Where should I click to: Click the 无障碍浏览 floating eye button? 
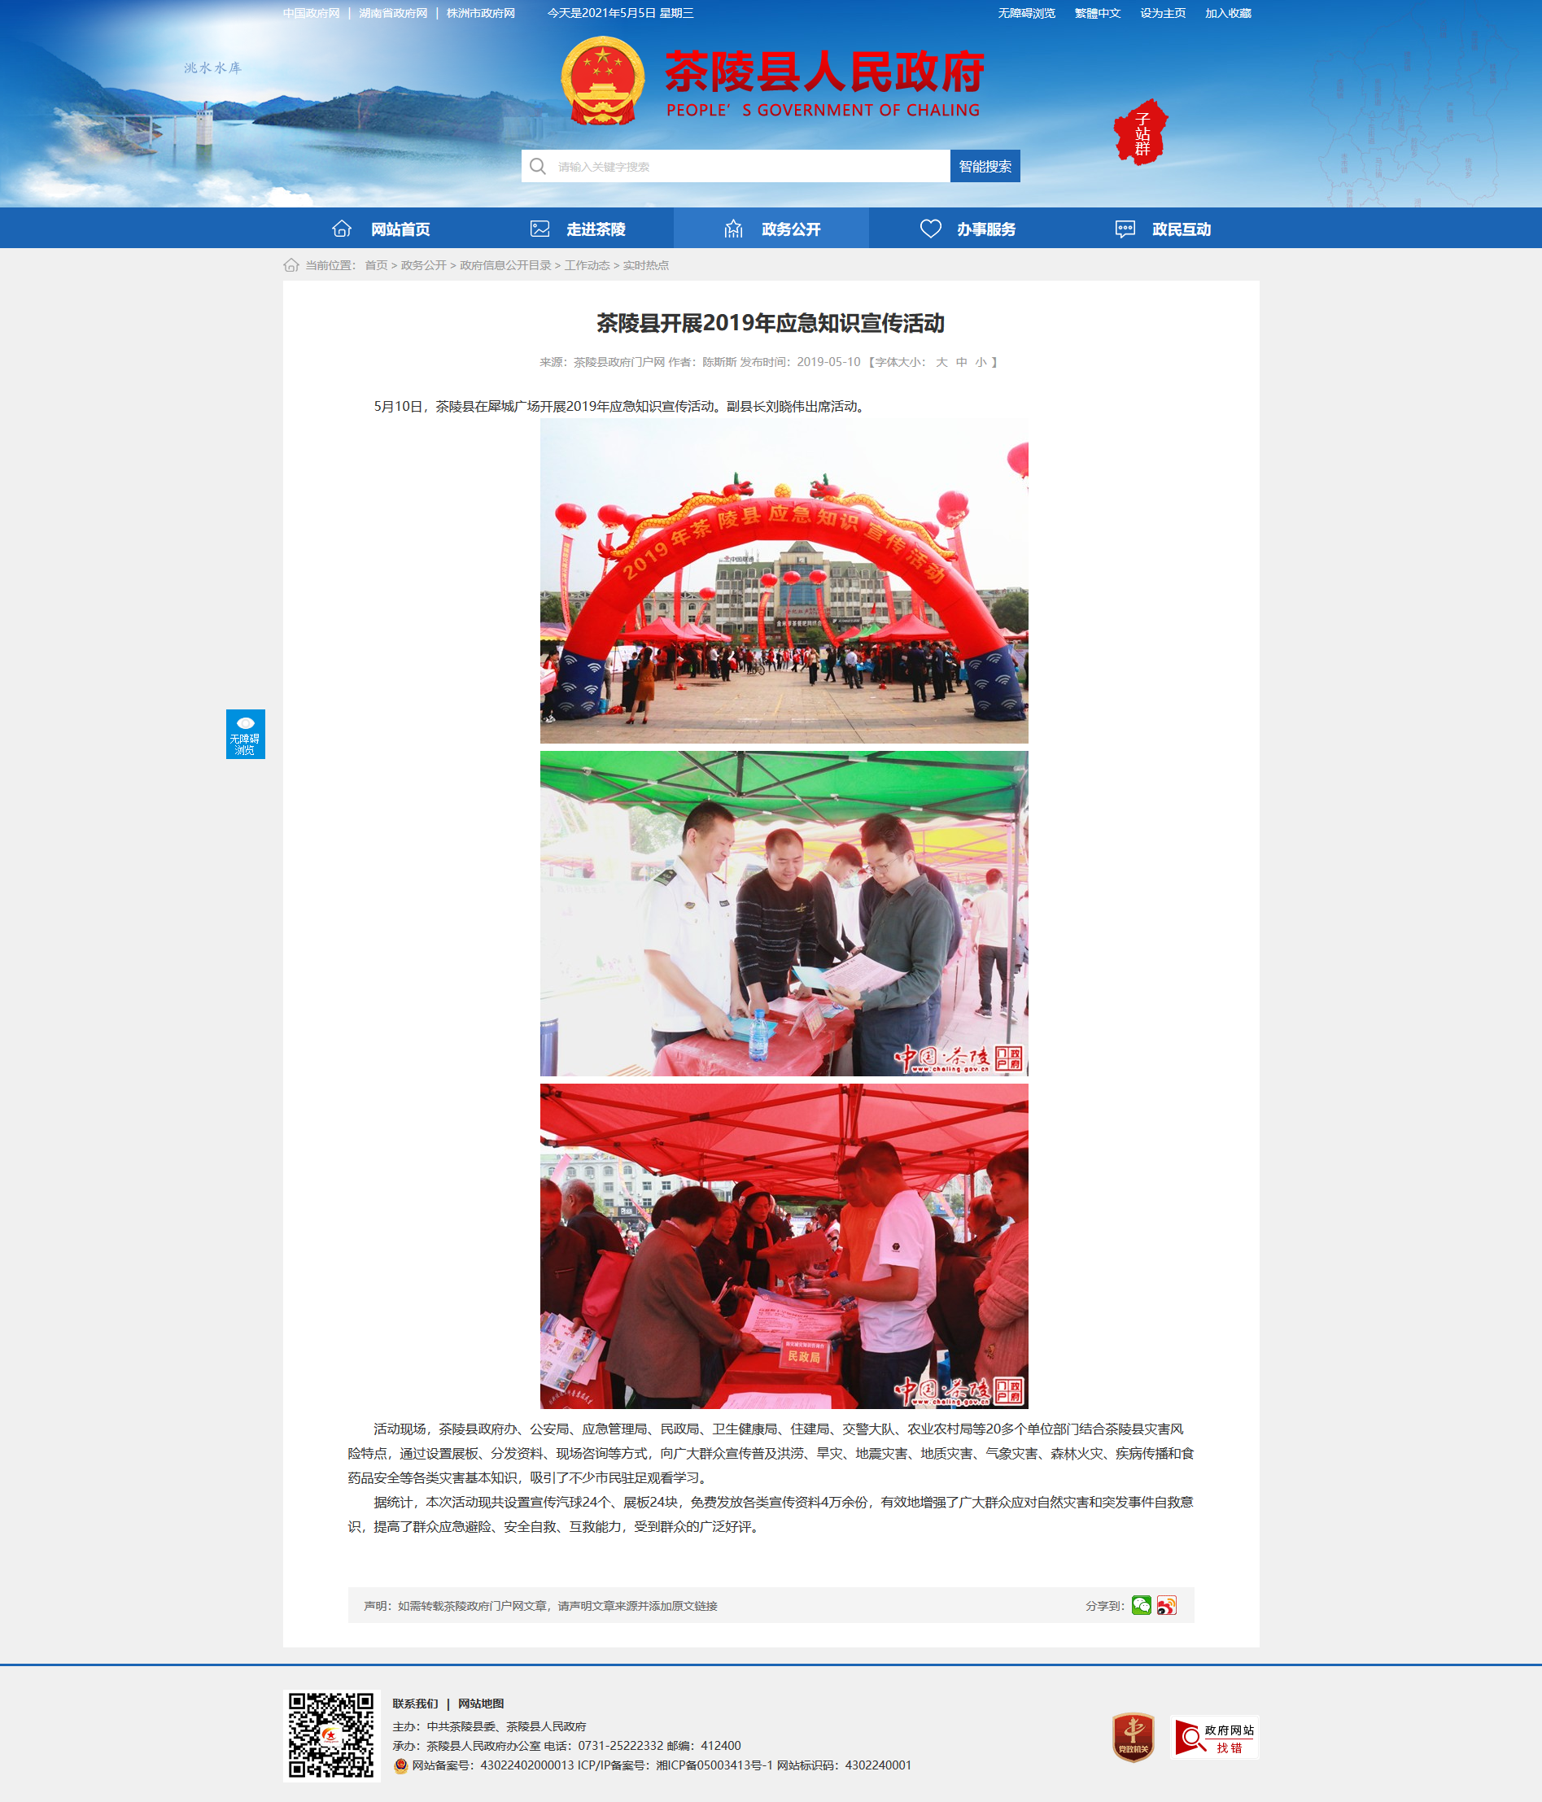point(245,734)
